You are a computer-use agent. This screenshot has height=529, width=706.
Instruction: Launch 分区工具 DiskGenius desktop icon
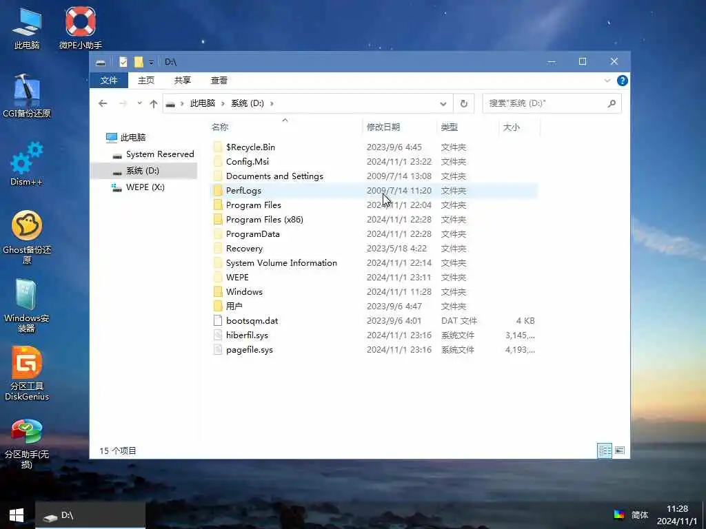(27, 373)
